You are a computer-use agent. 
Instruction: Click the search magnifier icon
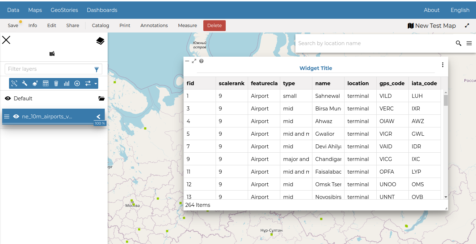pyautogui.click(x=458, y=43)
